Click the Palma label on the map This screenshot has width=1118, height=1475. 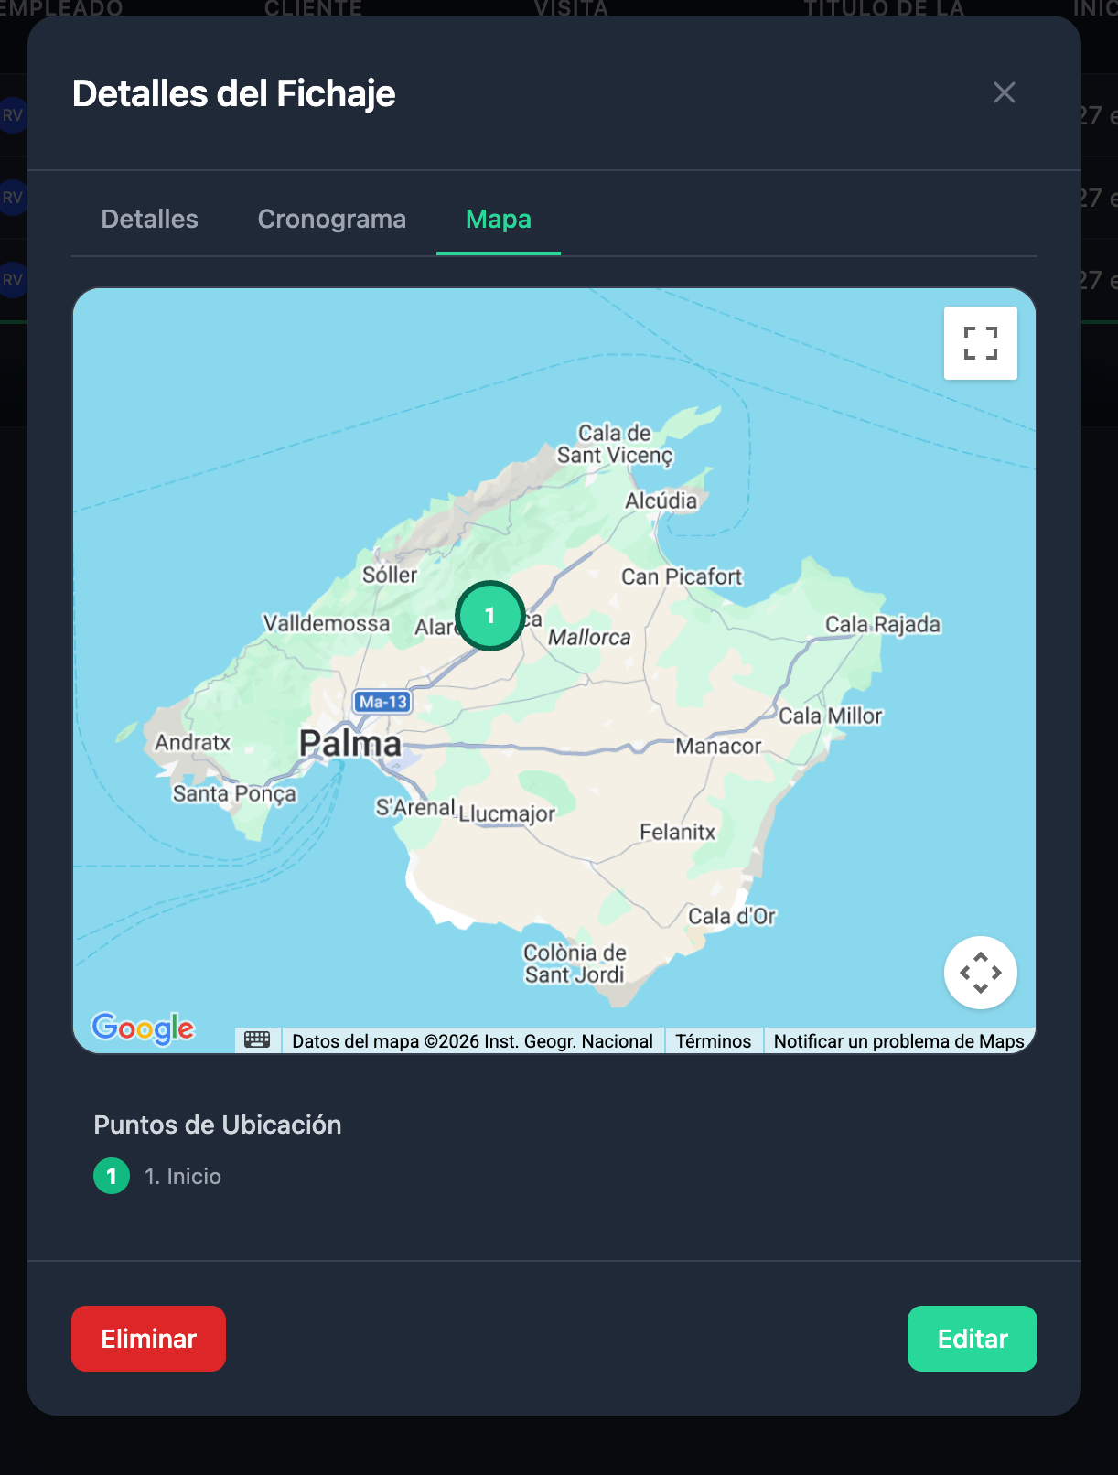[x=350, y=743]
